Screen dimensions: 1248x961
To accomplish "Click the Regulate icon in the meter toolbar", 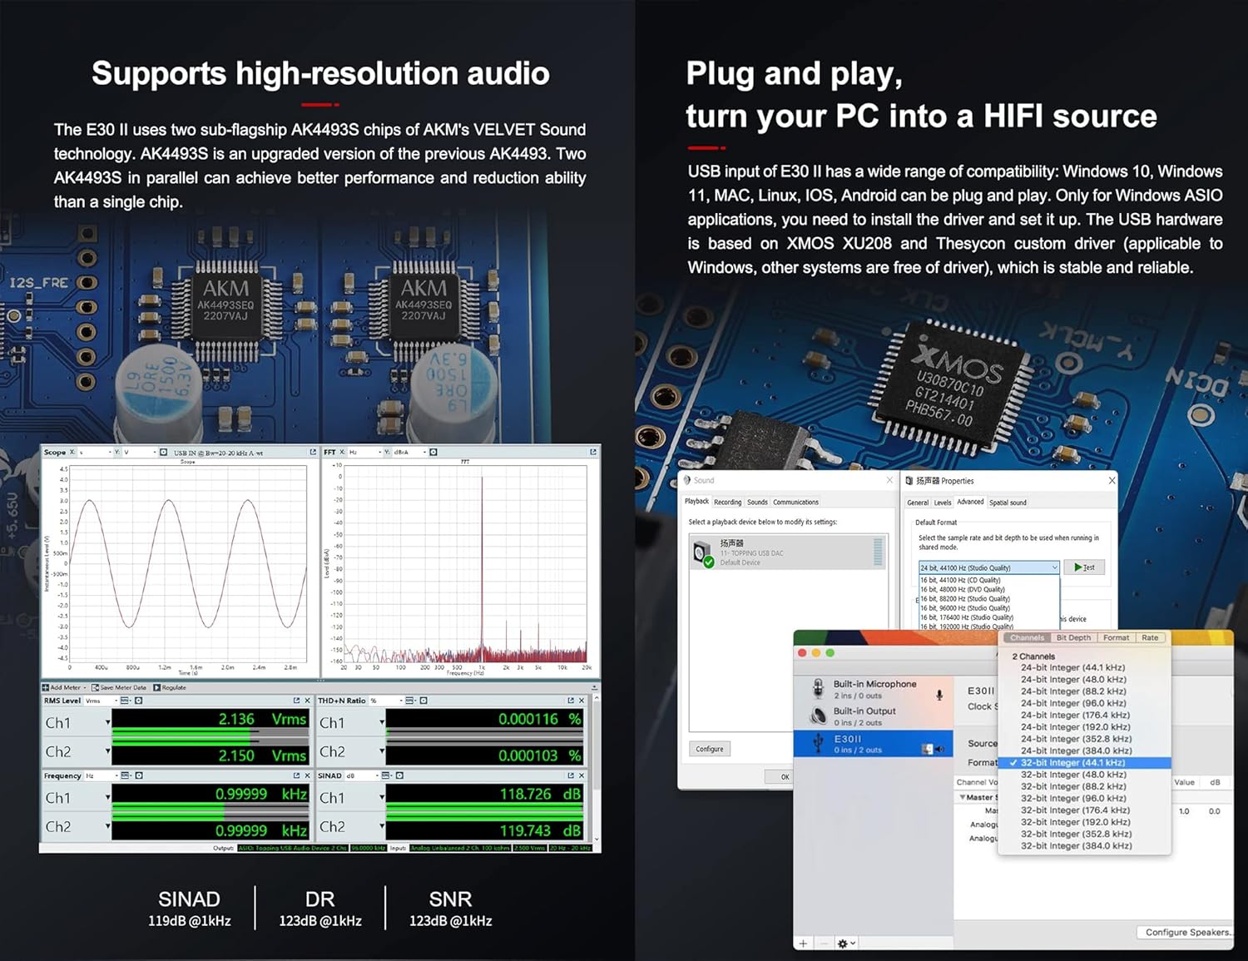I will point(157,687).
